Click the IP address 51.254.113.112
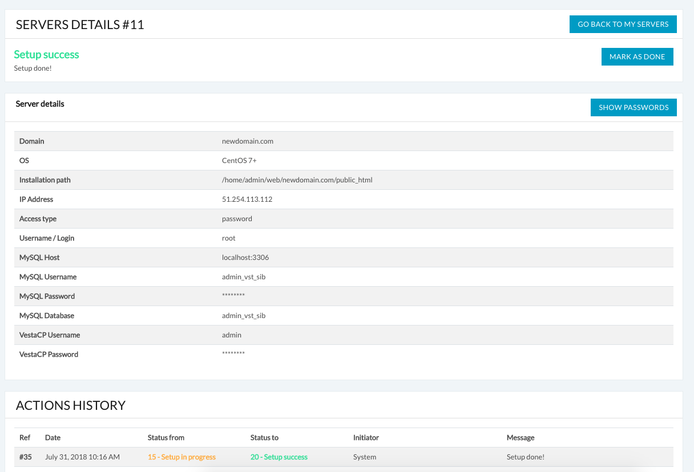The width and height of the screenshot is (694, 472). click(247, 200)
